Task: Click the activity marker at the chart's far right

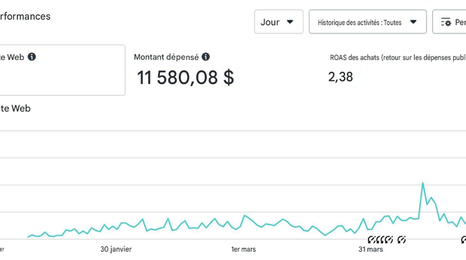Action: coord(463,239)
